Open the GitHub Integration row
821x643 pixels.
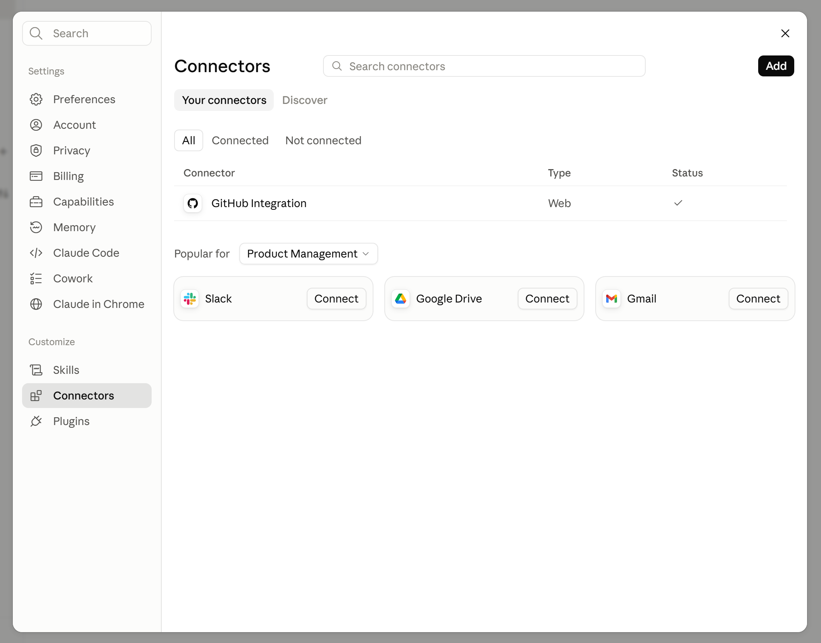[481, 203]
